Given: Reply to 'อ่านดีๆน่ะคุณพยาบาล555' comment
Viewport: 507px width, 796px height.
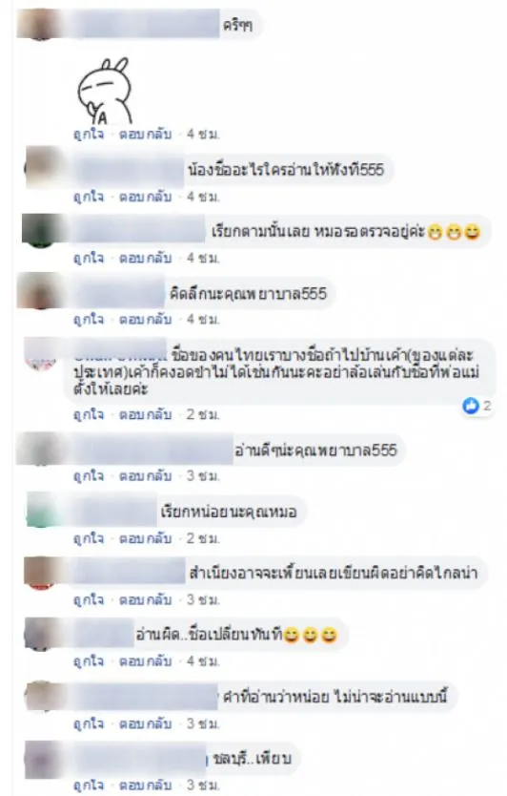Looking at the screenshot, I should coord(146,476).
